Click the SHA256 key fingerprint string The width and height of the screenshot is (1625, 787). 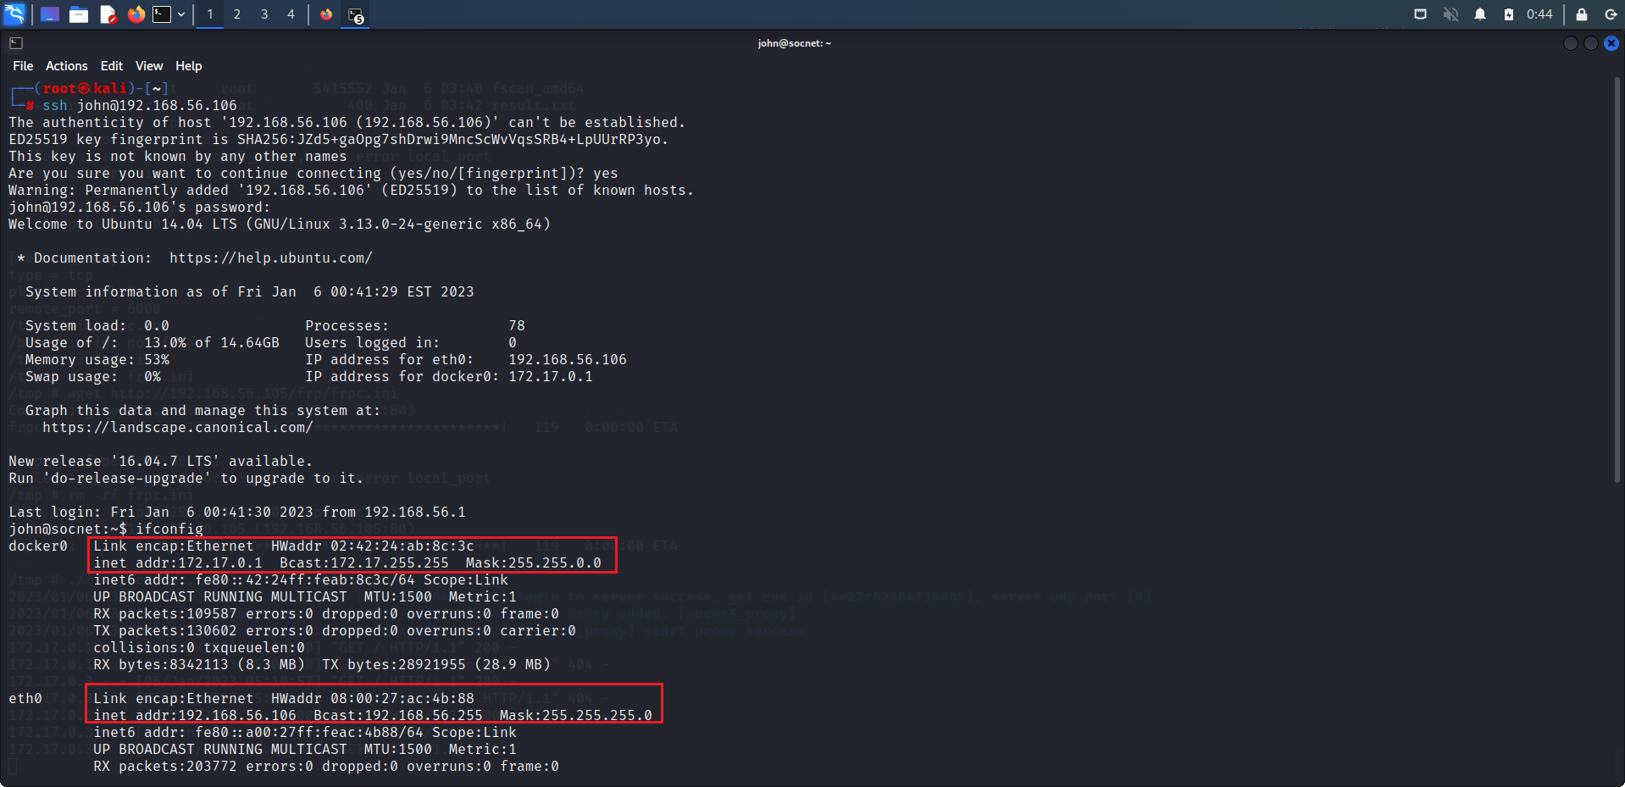tap(452, 139)
